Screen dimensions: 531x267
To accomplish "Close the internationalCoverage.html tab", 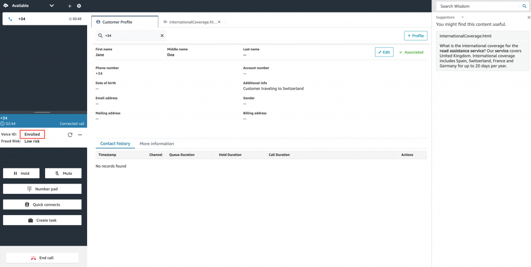I will click(x=219, y=22).
